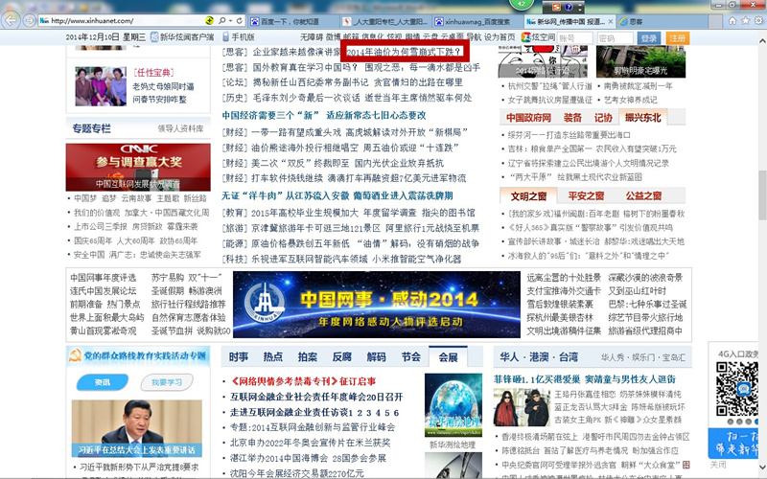This screenshot has width=767, height=479.
Task: Click the 密码 password input field
Action: pyautogui.click(x=614, y=38)
